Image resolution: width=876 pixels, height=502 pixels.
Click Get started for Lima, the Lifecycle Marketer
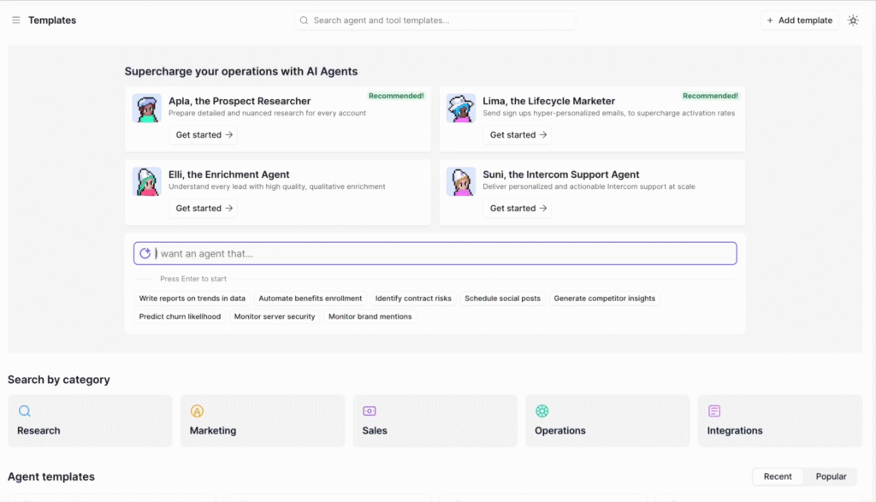tap(517, 134)
